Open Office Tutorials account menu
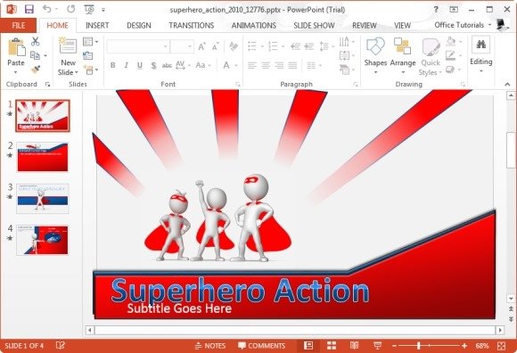This screenshot has height=353, width=517. (x=463, y=25)
